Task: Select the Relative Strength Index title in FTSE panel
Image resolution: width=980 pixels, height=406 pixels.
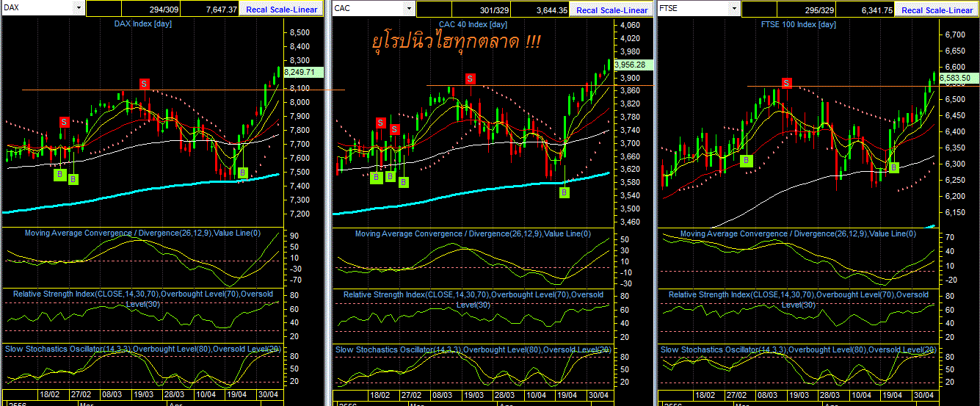Action: [798, 298]
